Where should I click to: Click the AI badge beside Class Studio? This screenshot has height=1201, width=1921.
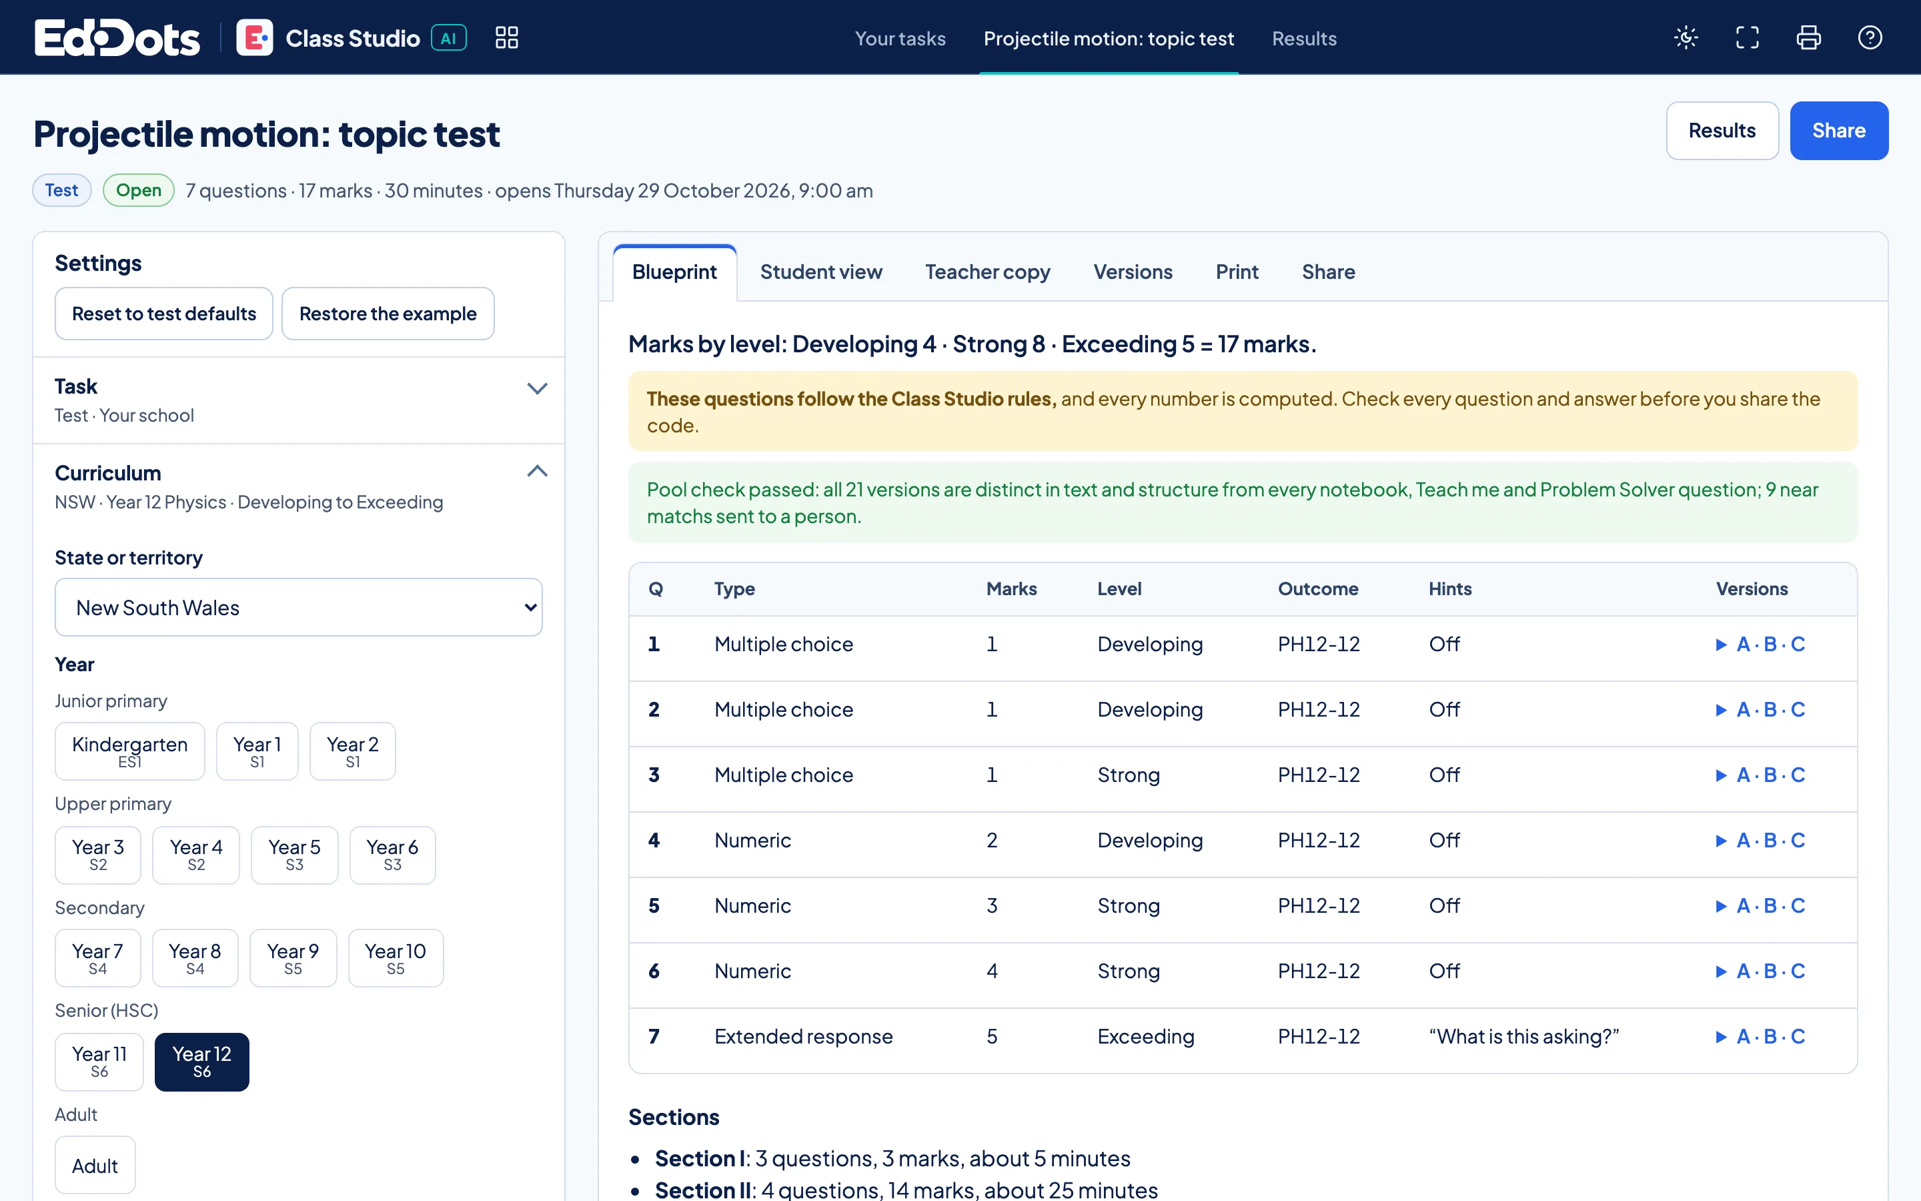tap(448, 37)
